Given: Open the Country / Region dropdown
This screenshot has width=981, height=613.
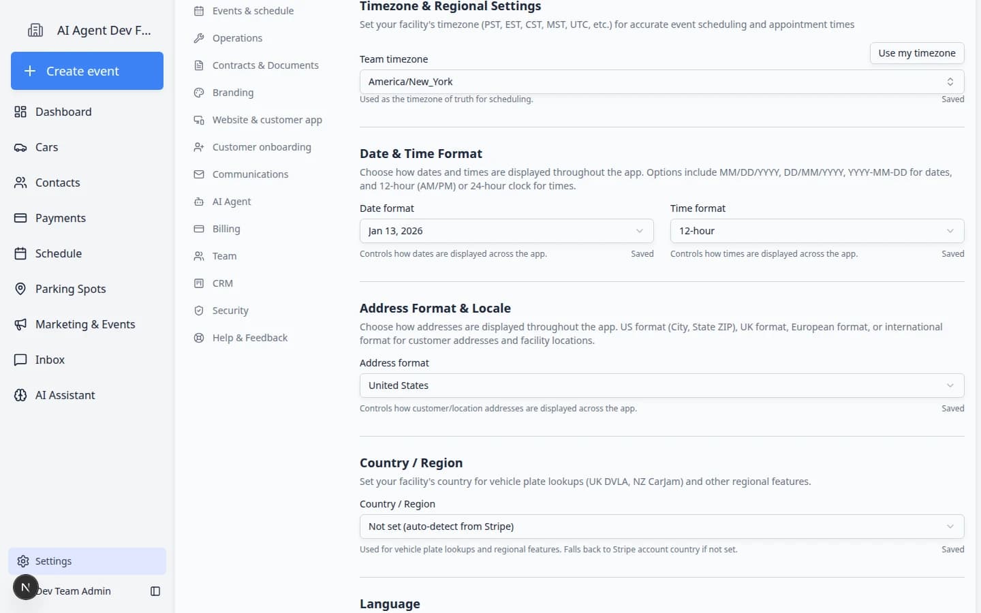Looking at the screenshot, I should pos(661,526).
